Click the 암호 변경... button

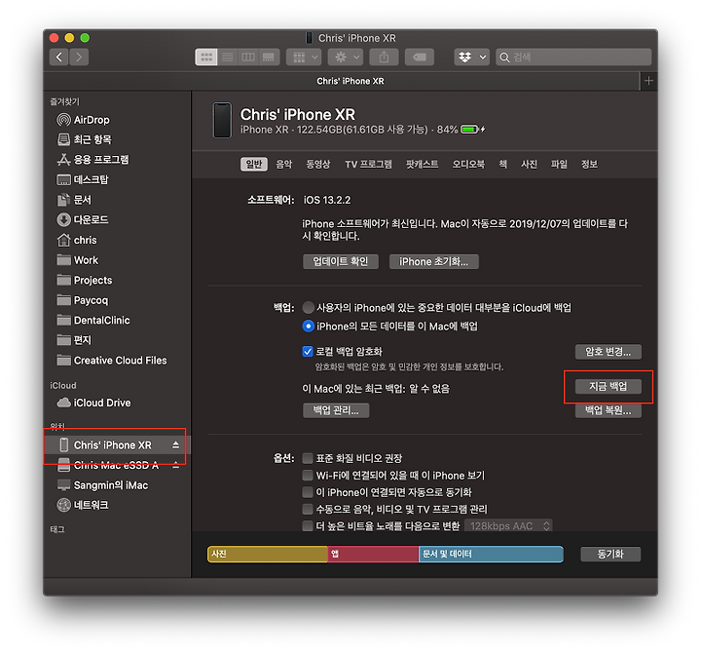[x=608, y=352]
